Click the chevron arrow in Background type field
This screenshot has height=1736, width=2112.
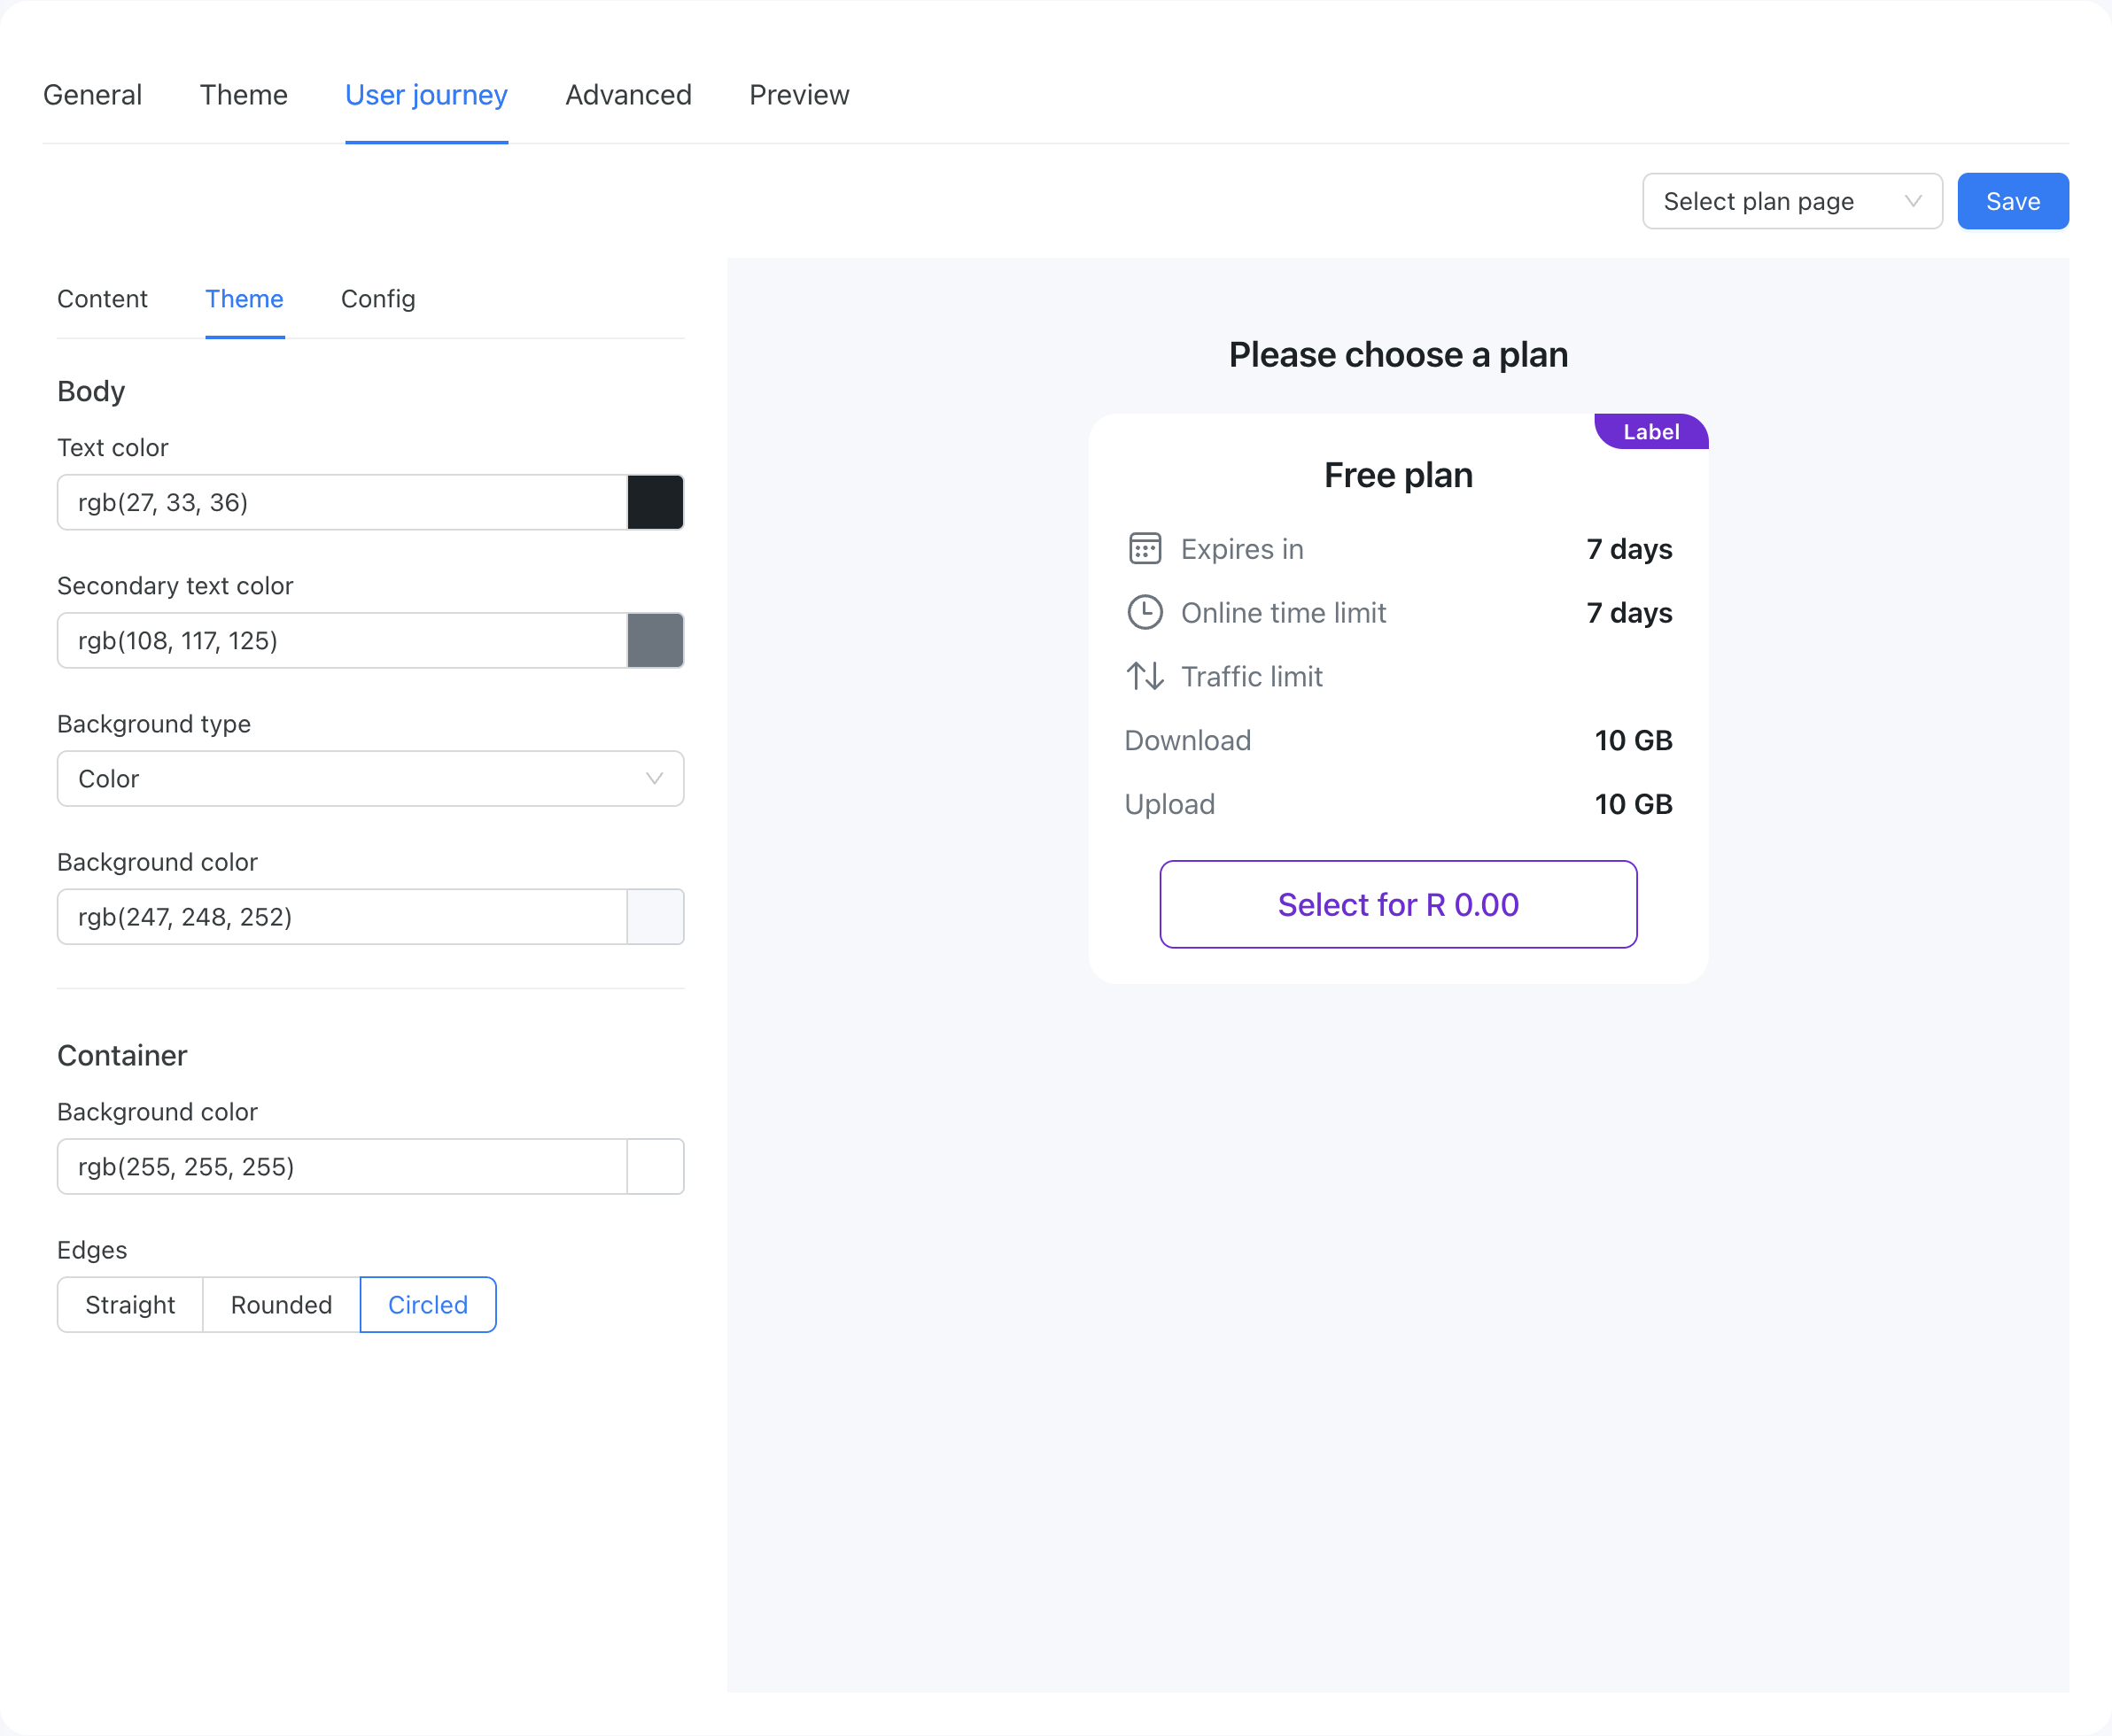tap(655, 779)
